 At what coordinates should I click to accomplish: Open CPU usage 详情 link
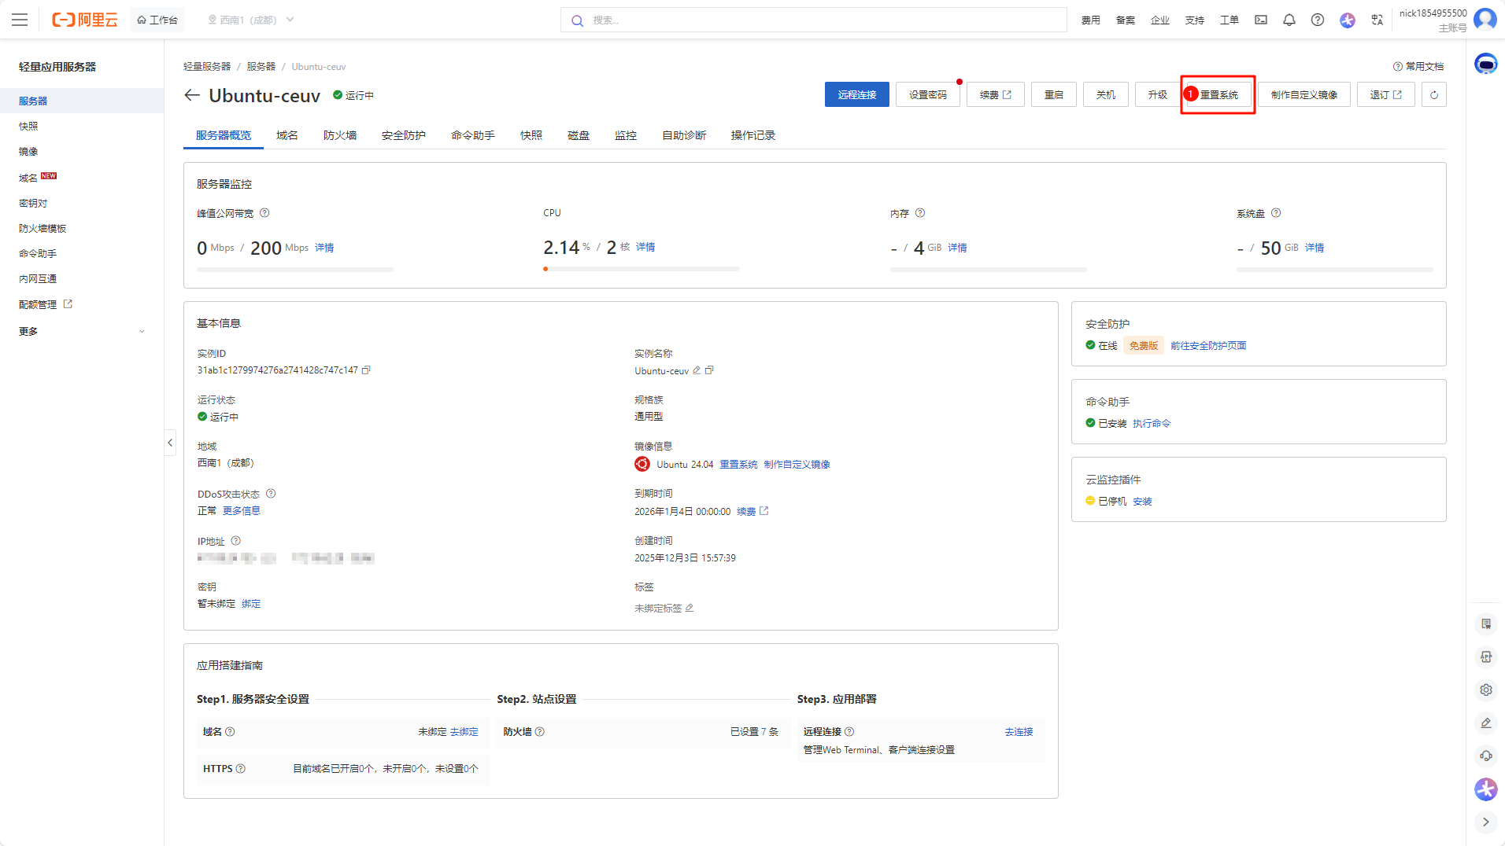[645, 247]
